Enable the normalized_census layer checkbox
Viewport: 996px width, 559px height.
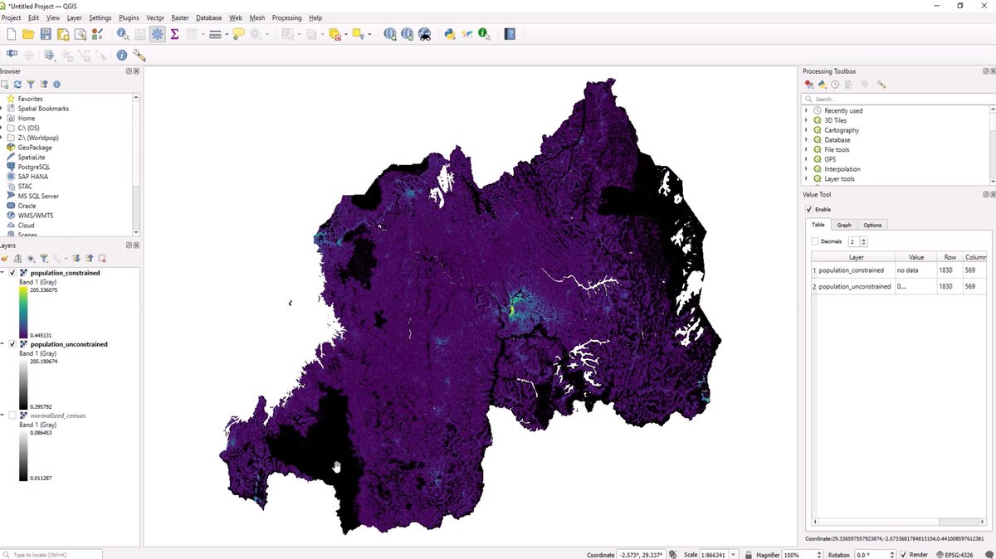point(12,415)
